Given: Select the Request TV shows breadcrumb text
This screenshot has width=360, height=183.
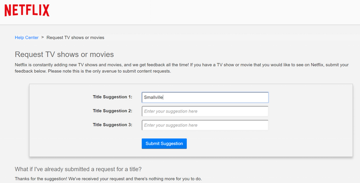Looking at the screenshot, I should tap(75, 37).
